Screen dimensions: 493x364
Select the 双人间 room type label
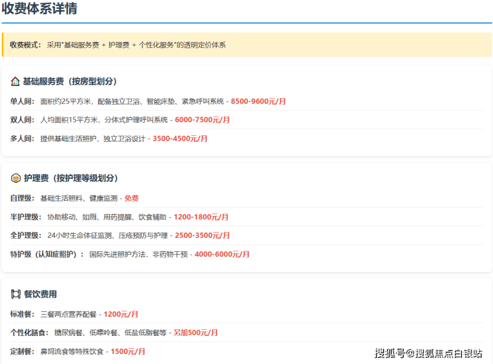tap(21, 120)
